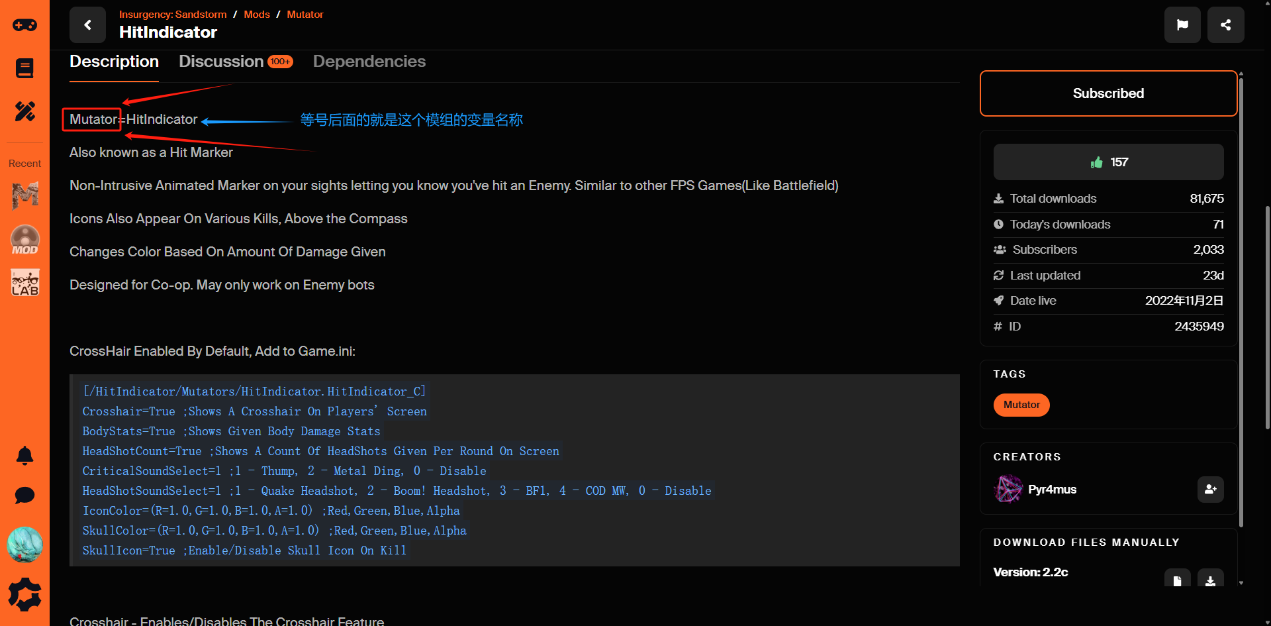Open the share options icon
This screenshot has height=626, width=1271.
[x=1225, y=25]
